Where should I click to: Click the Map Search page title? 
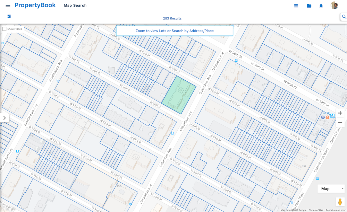tap(75, 6)
